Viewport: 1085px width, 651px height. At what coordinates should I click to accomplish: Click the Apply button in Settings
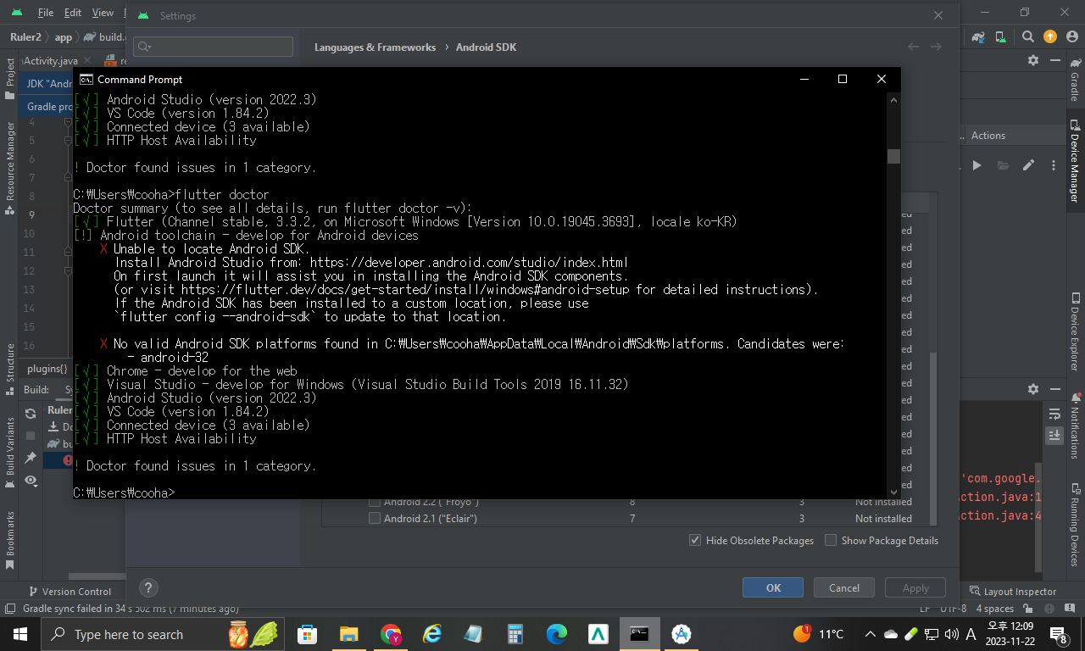coord(915,588)
